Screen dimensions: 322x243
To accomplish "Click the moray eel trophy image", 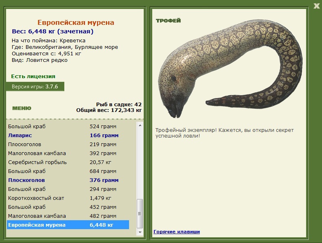I will (230, 69).
